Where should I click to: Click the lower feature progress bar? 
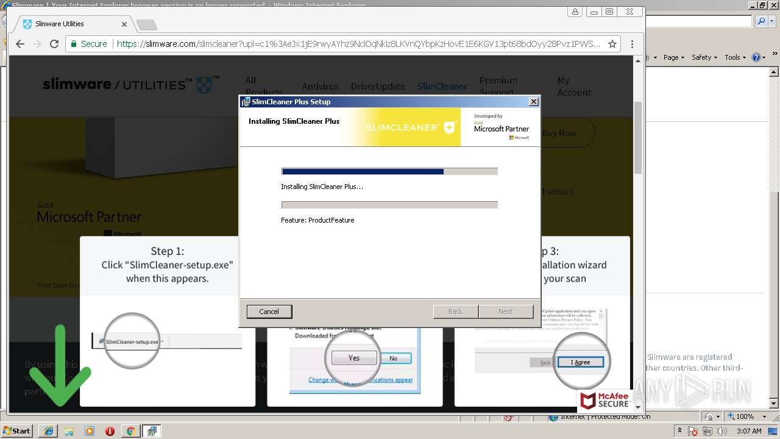389,205
